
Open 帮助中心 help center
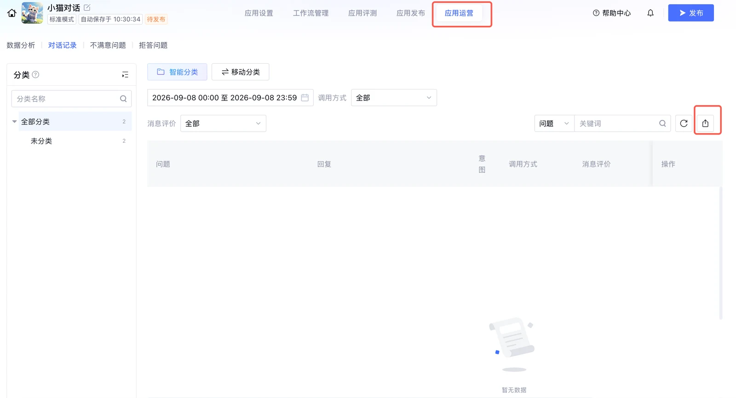click(612, 13)
